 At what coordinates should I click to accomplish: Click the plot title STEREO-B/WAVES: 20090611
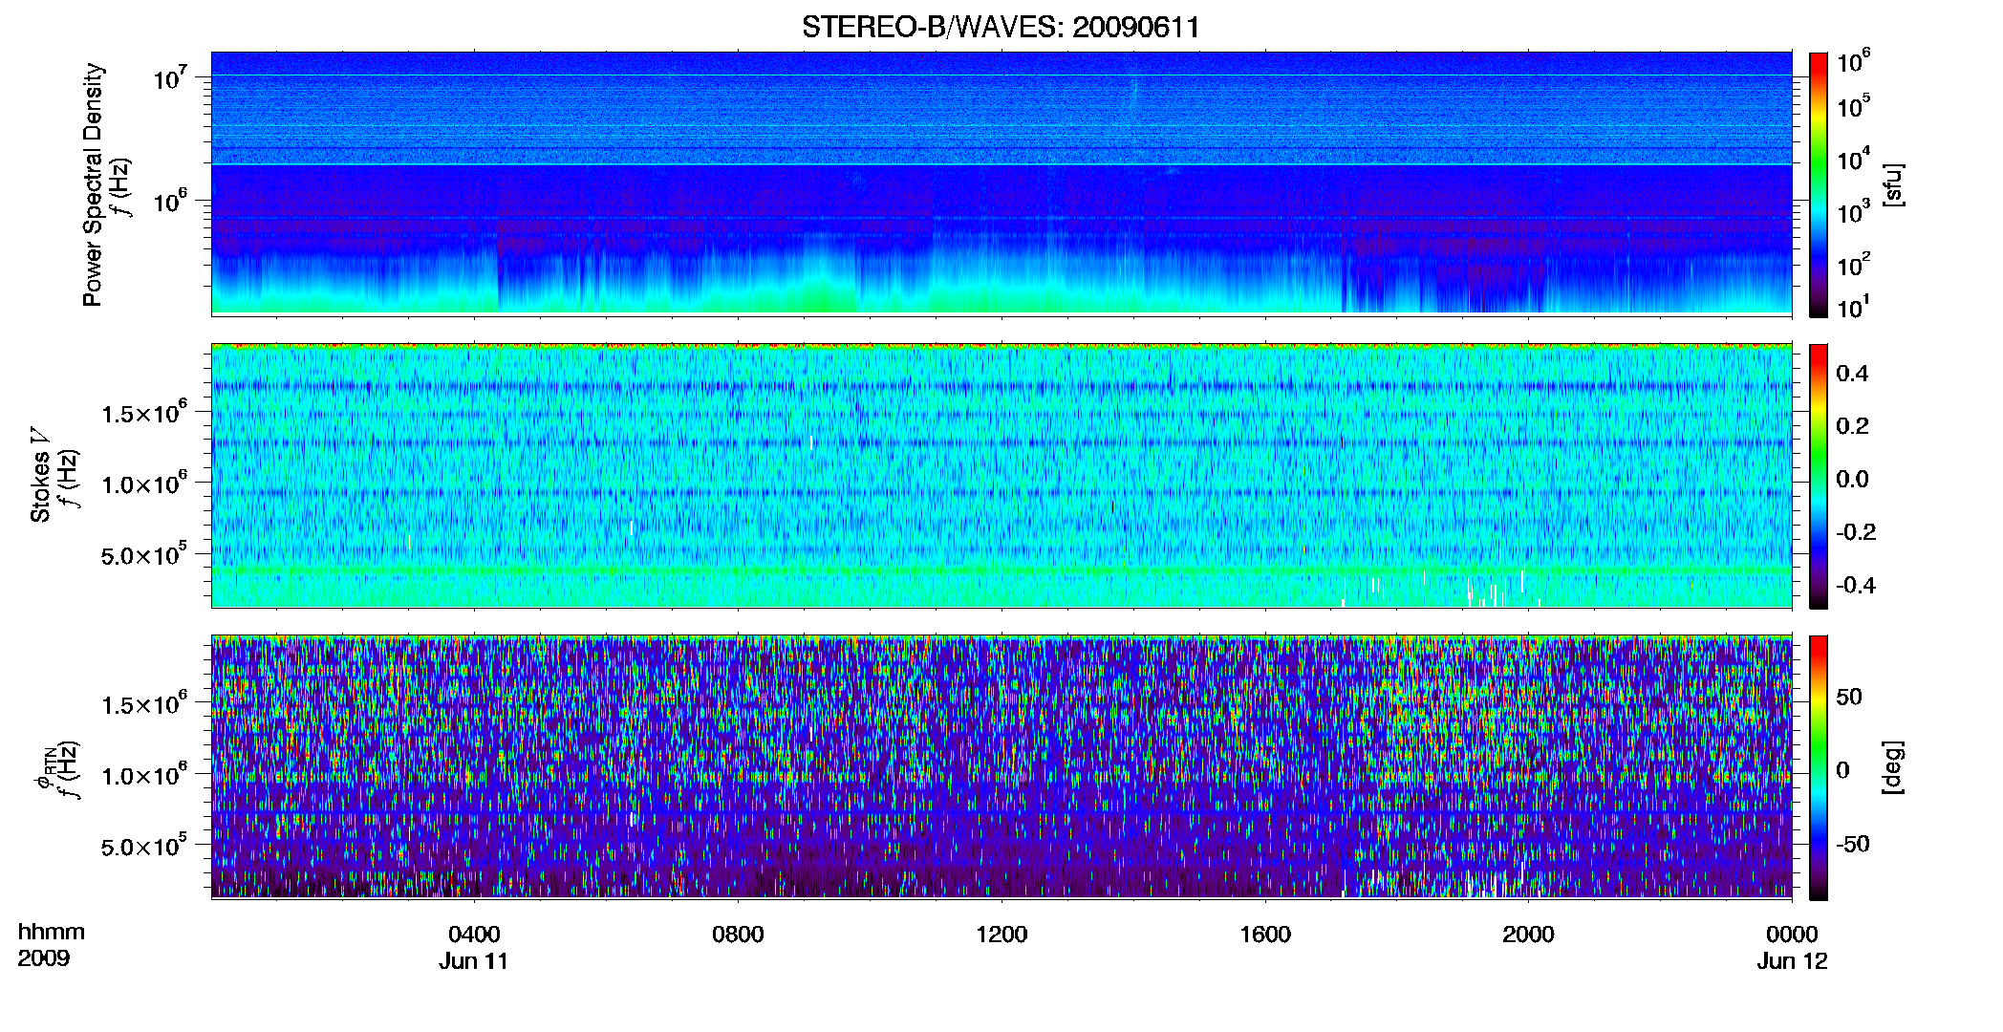tap(1001, 27)
